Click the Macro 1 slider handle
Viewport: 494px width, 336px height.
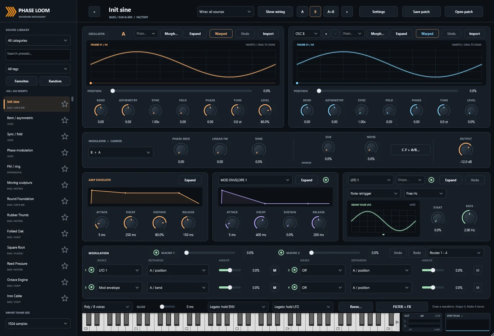(187, 253)
